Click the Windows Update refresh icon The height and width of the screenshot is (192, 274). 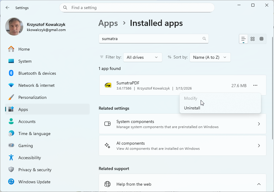(x=11, y=181)
